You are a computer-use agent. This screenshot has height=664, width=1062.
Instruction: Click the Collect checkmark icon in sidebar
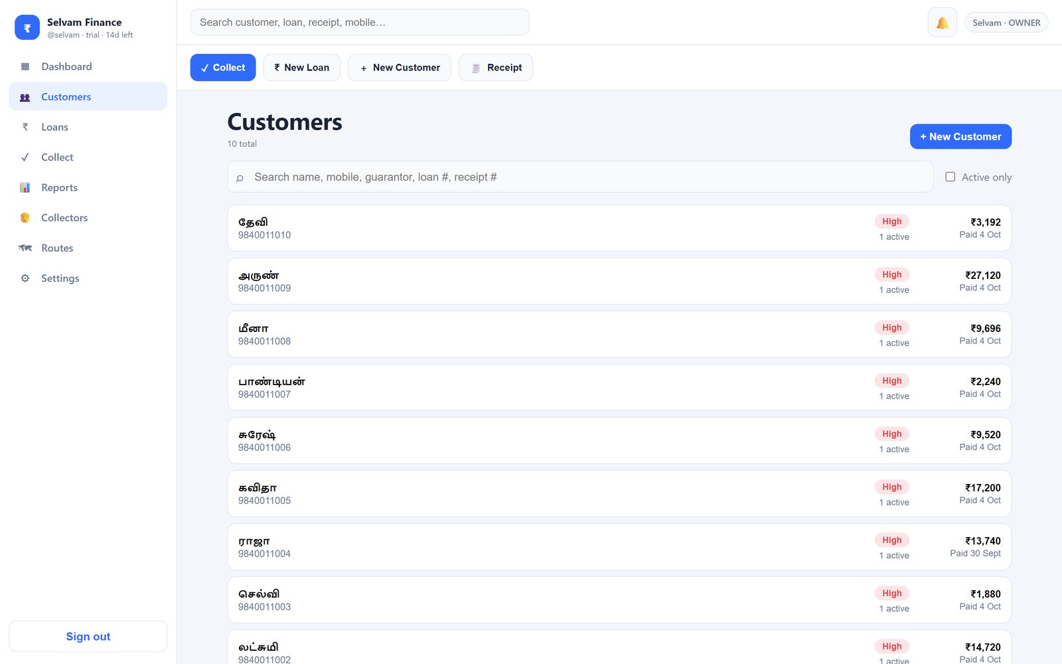point(25,157)
